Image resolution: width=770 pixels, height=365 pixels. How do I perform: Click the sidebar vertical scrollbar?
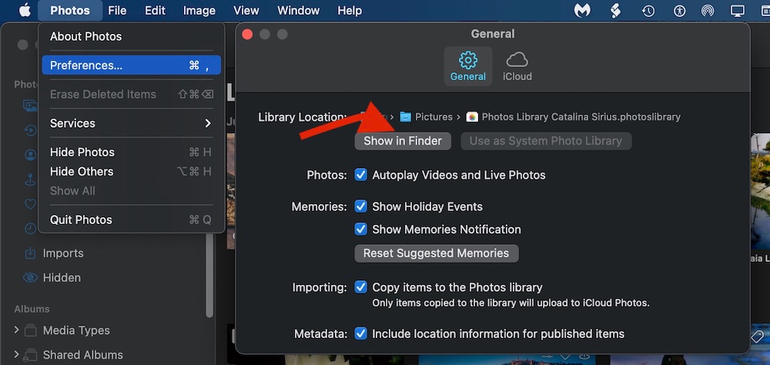[210, 276]
